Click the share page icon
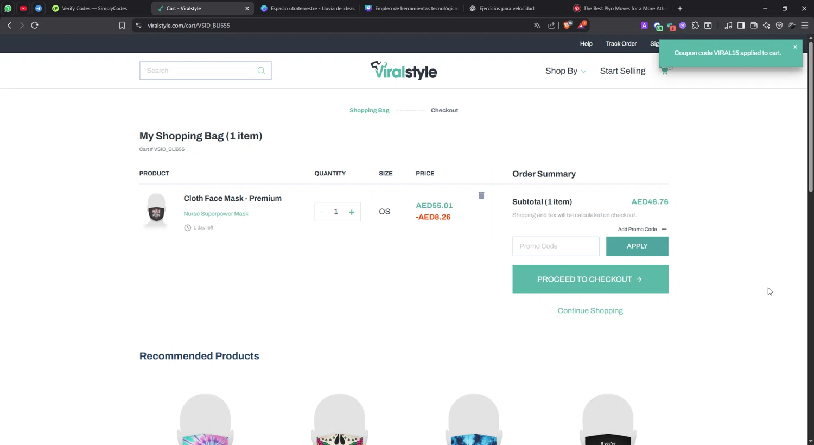Viewport: 814px width, 445px height. click(x=551, y=26)
